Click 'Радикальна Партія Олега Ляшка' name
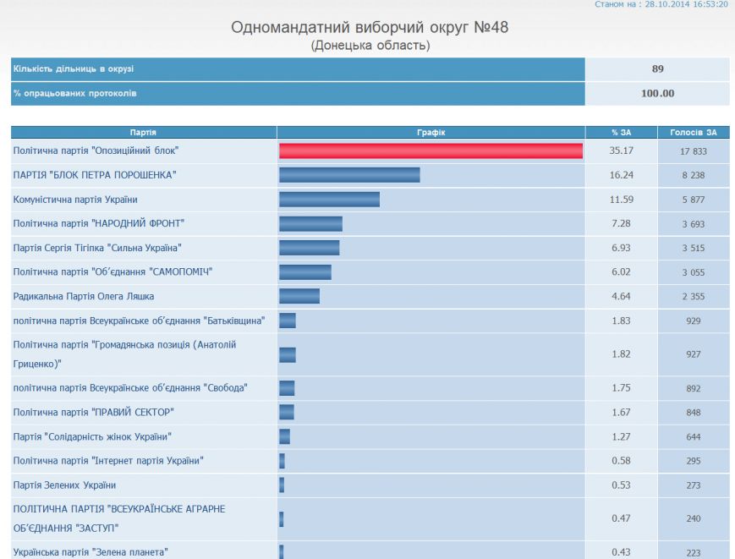 (84, 297)
